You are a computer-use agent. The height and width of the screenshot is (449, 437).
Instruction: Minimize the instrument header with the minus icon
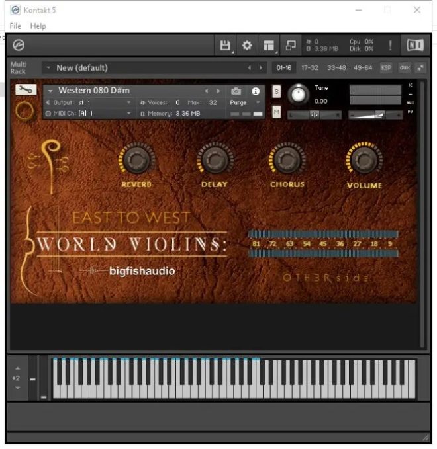click(x=411, y=94)
